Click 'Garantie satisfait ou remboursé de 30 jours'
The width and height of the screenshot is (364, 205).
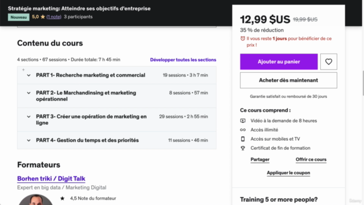pos(288,96)
